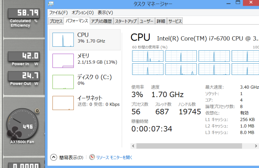Click the 簡易表示 chevron-up icon
The image size is (259, 168).
(53, 157)
